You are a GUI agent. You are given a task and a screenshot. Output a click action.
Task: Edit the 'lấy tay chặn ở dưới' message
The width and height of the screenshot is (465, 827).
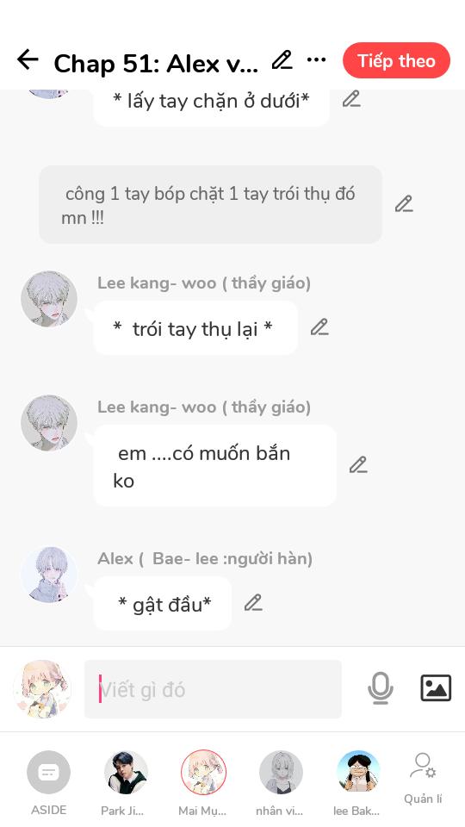click(x=351, y=98)
